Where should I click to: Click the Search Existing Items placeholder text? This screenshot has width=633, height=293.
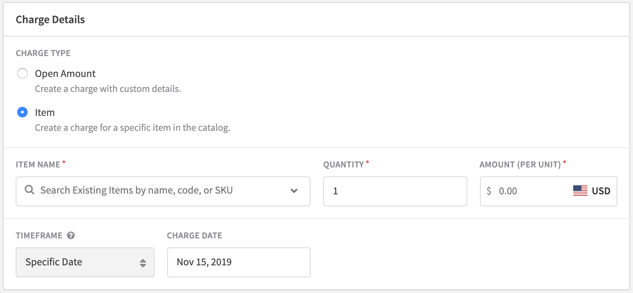136,191
